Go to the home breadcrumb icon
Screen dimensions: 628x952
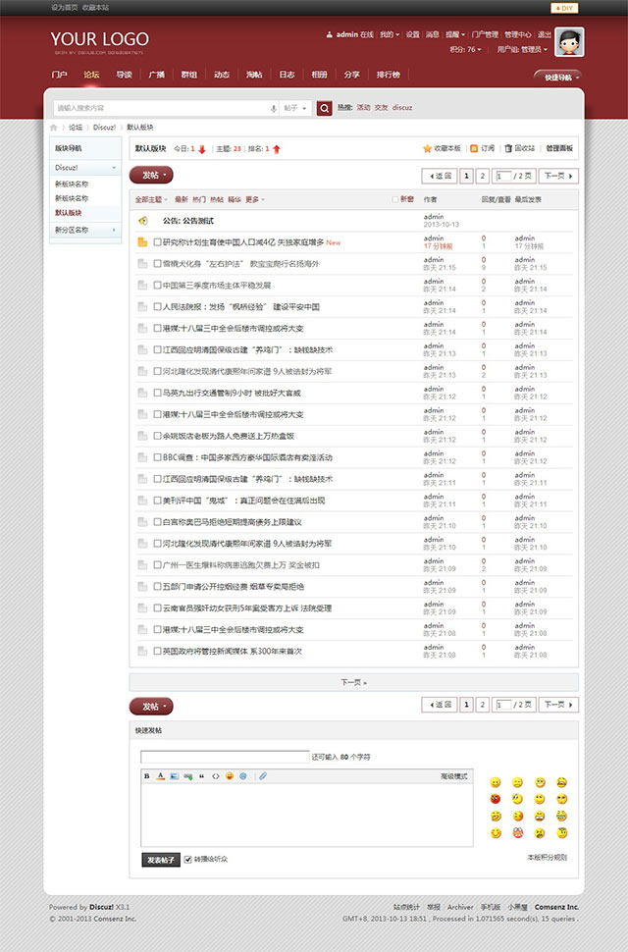click(53, 128)
